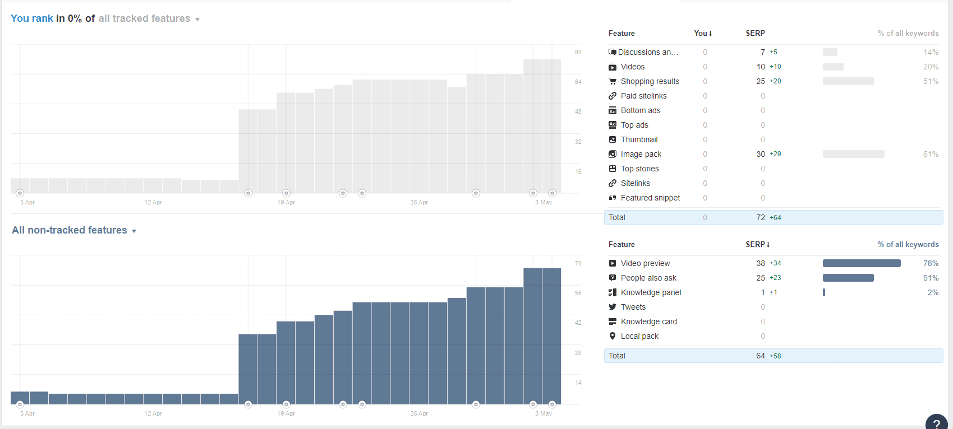The image size is (953, 429).
Task: Click the Sitelinks chain icon
Action: [613, 183]
